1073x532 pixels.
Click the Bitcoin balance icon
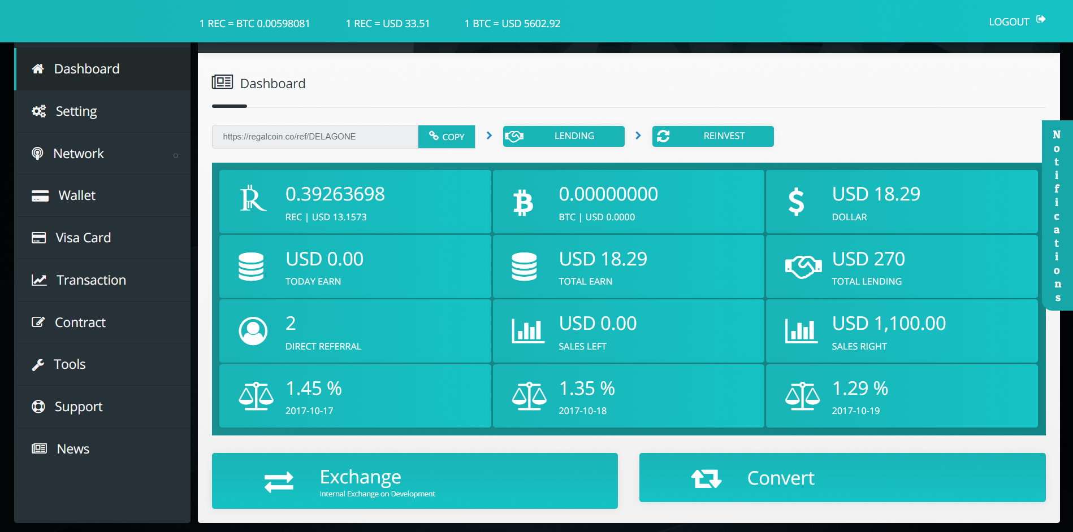523,203
